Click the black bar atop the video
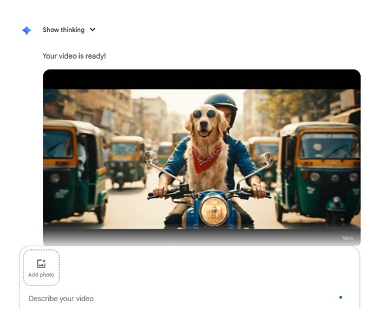Viewport: 386px width, 309px height. point(201,79)
